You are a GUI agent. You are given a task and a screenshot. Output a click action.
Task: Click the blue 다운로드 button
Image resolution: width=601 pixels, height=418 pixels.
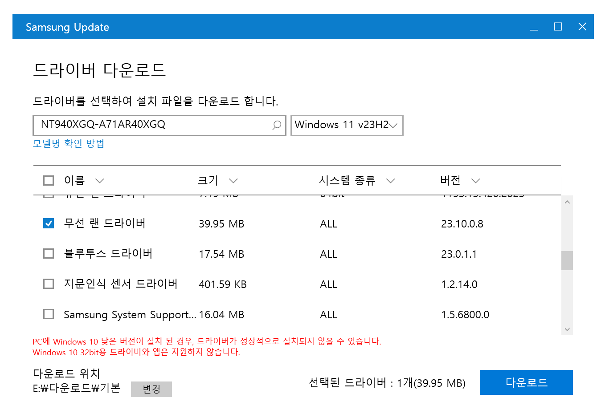(x=526, y=382)
